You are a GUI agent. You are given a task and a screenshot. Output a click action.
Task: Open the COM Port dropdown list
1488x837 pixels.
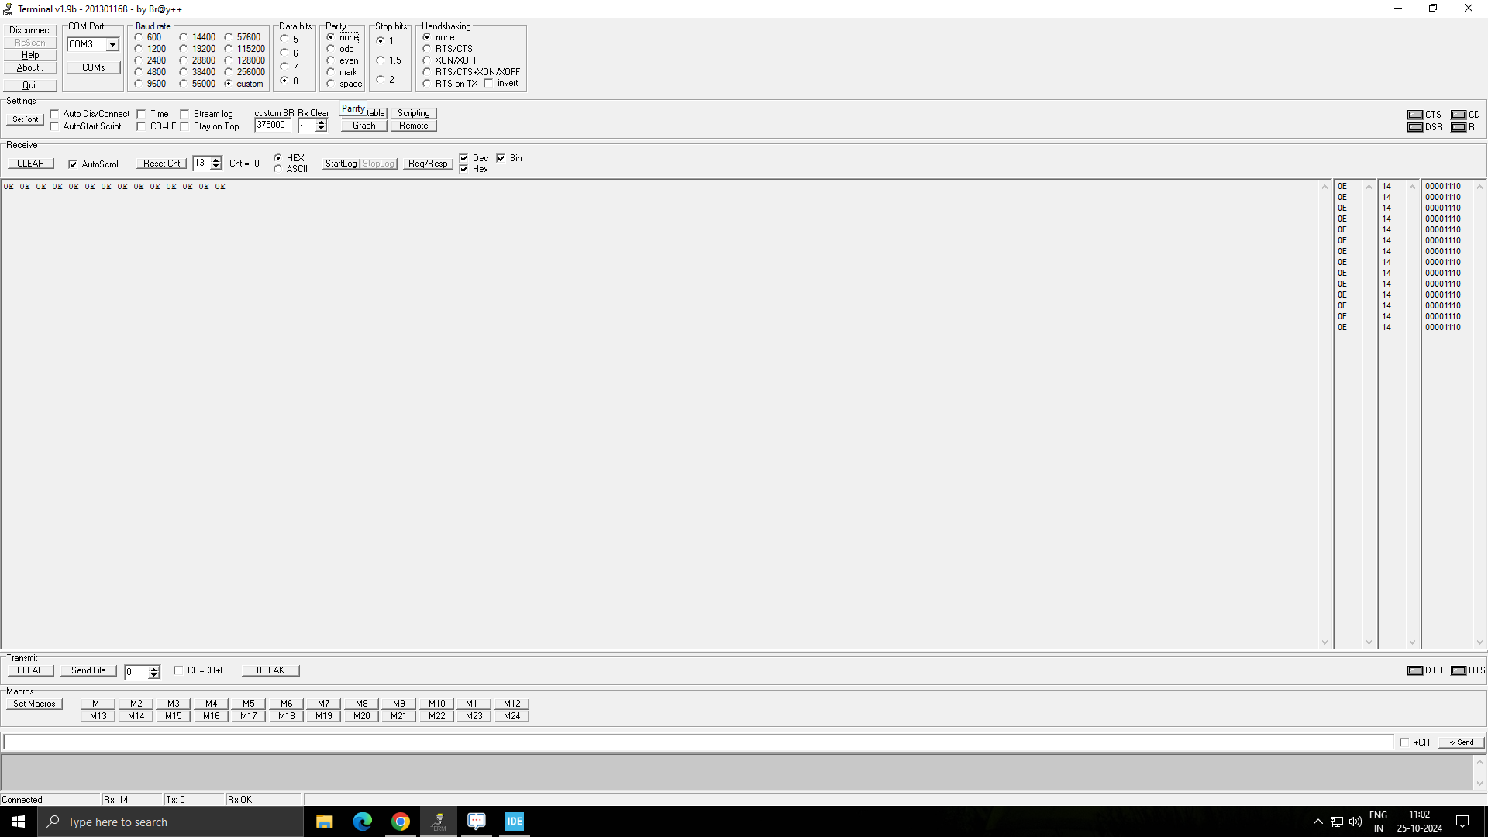coord(112,45)
